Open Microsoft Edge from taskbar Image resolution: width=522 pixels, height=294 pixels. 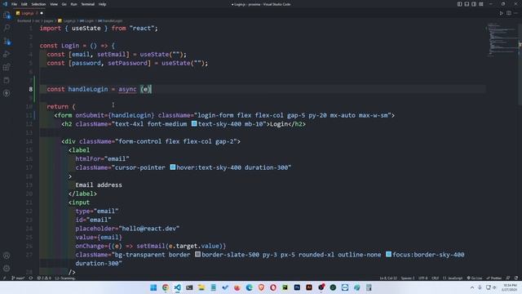point(249,287)
